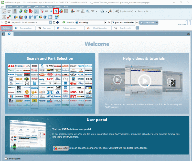Open the all catalogs dropdown

point(105,23)
